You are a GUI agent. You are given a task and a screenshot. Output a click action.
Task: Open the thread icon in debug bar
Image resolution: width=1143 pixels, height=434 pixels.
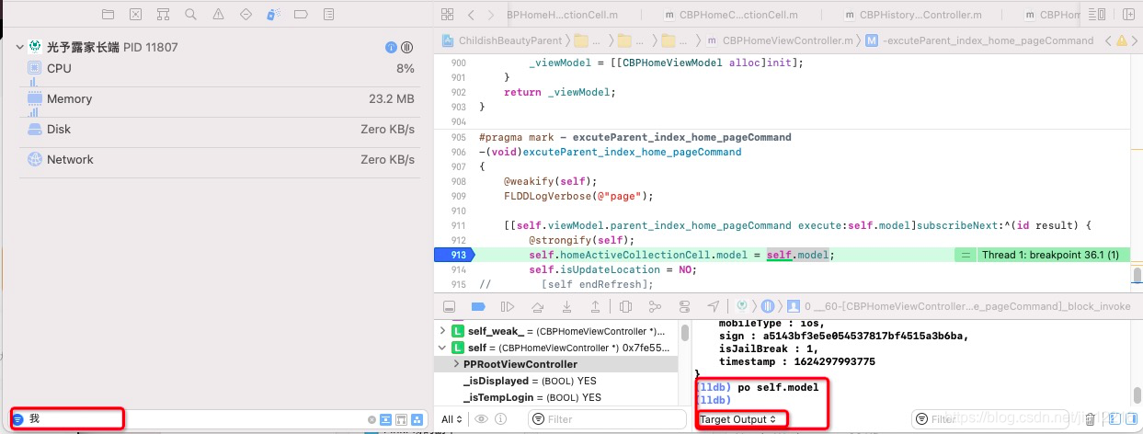pos(767,306)
